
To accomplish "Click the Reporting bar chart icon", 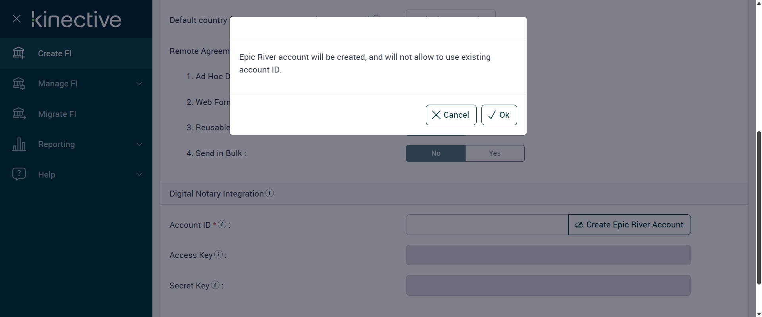I will (19, 144).
